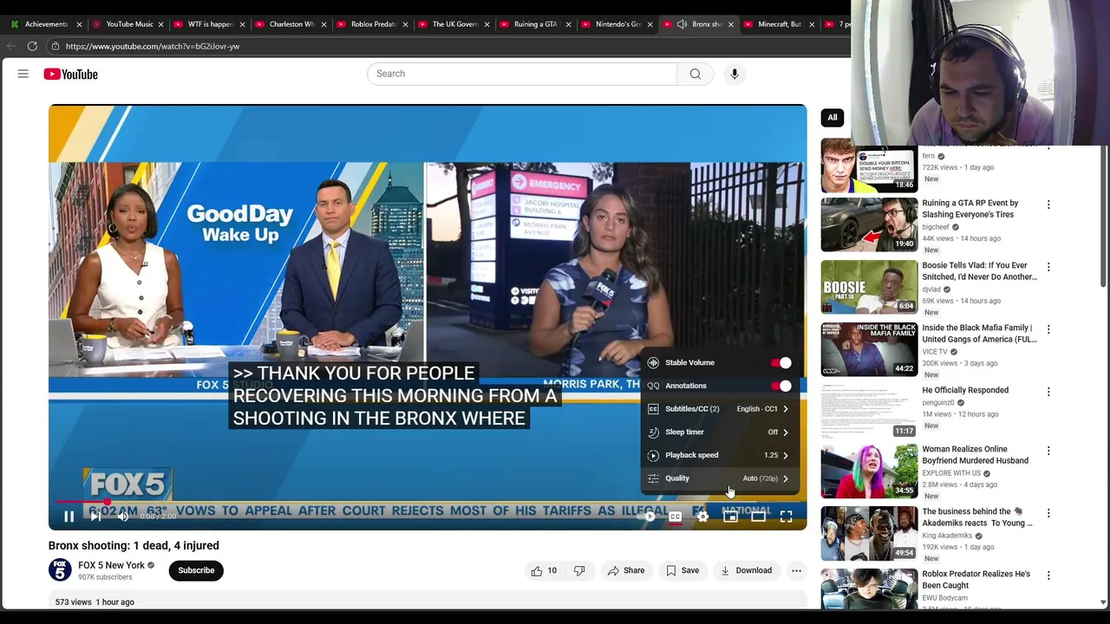The height and width of the screenshot is (624, 1110).
Task: Switch to the Achievements tab
Action: pos(46,24)
